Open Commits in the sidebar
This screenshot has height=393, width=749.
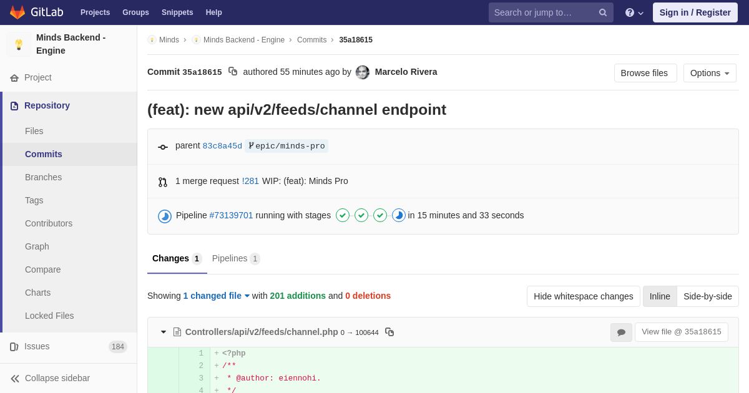tap(69, 154)
